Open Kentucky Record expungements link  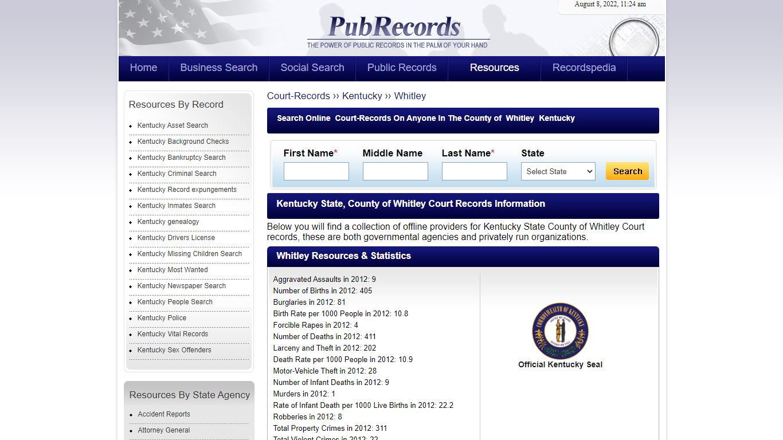pyautogui.click(x=187, y=190)
